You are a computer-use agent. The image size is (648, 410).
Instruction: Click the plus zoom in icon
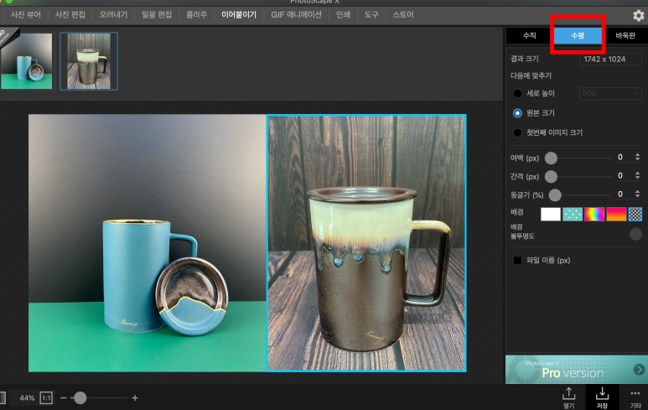pyautogui.click(x=135, y=398)
